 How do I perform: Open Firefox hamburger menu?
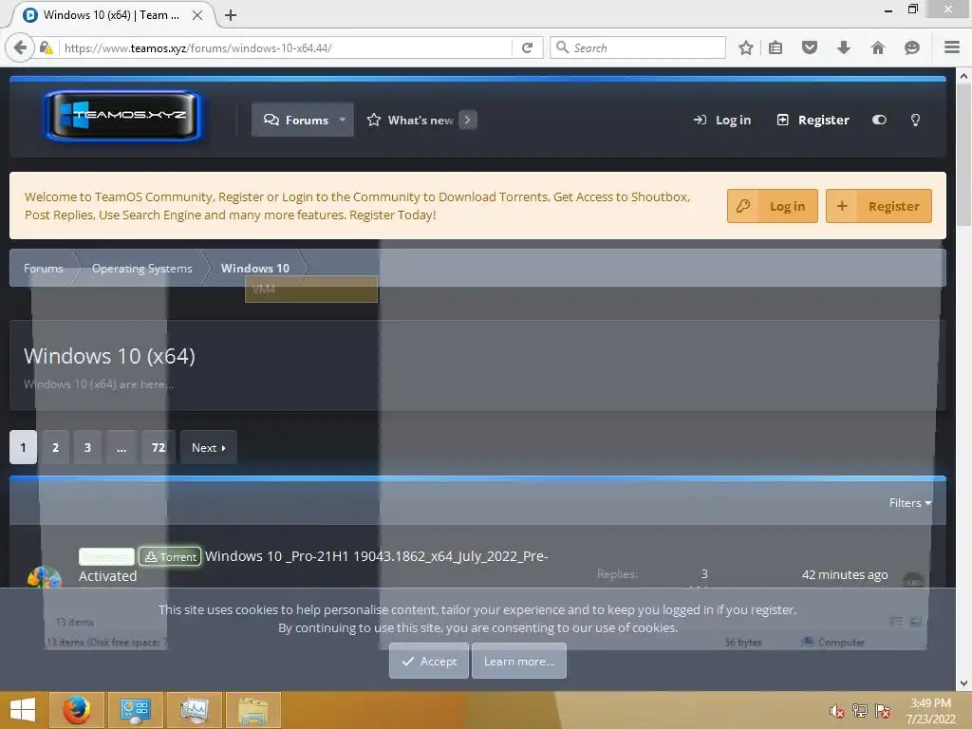pos(952,47)
